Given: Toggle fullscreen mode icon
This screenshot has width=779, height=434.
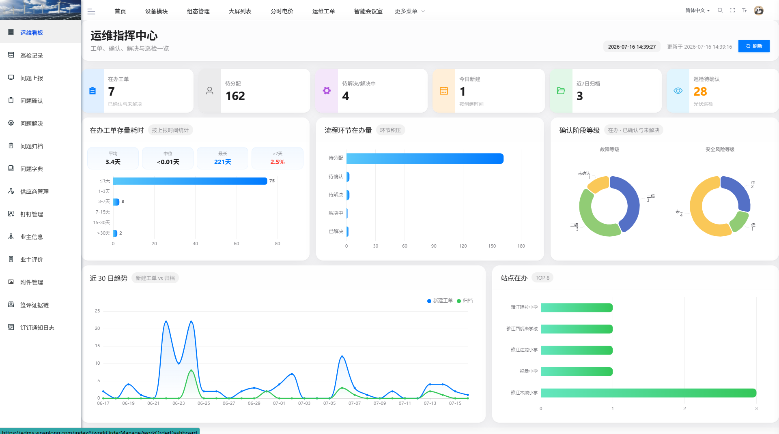Looking at the screenshot, I should pos(732,11).
